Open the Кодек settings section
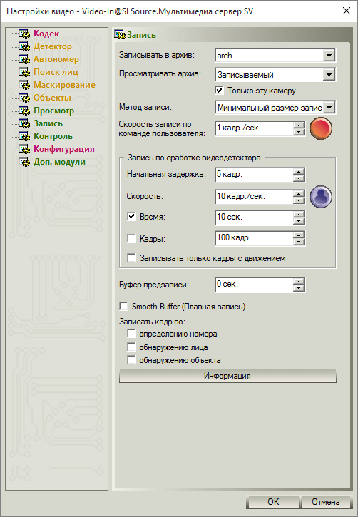358x517 pixels. (x=46, y=34)
